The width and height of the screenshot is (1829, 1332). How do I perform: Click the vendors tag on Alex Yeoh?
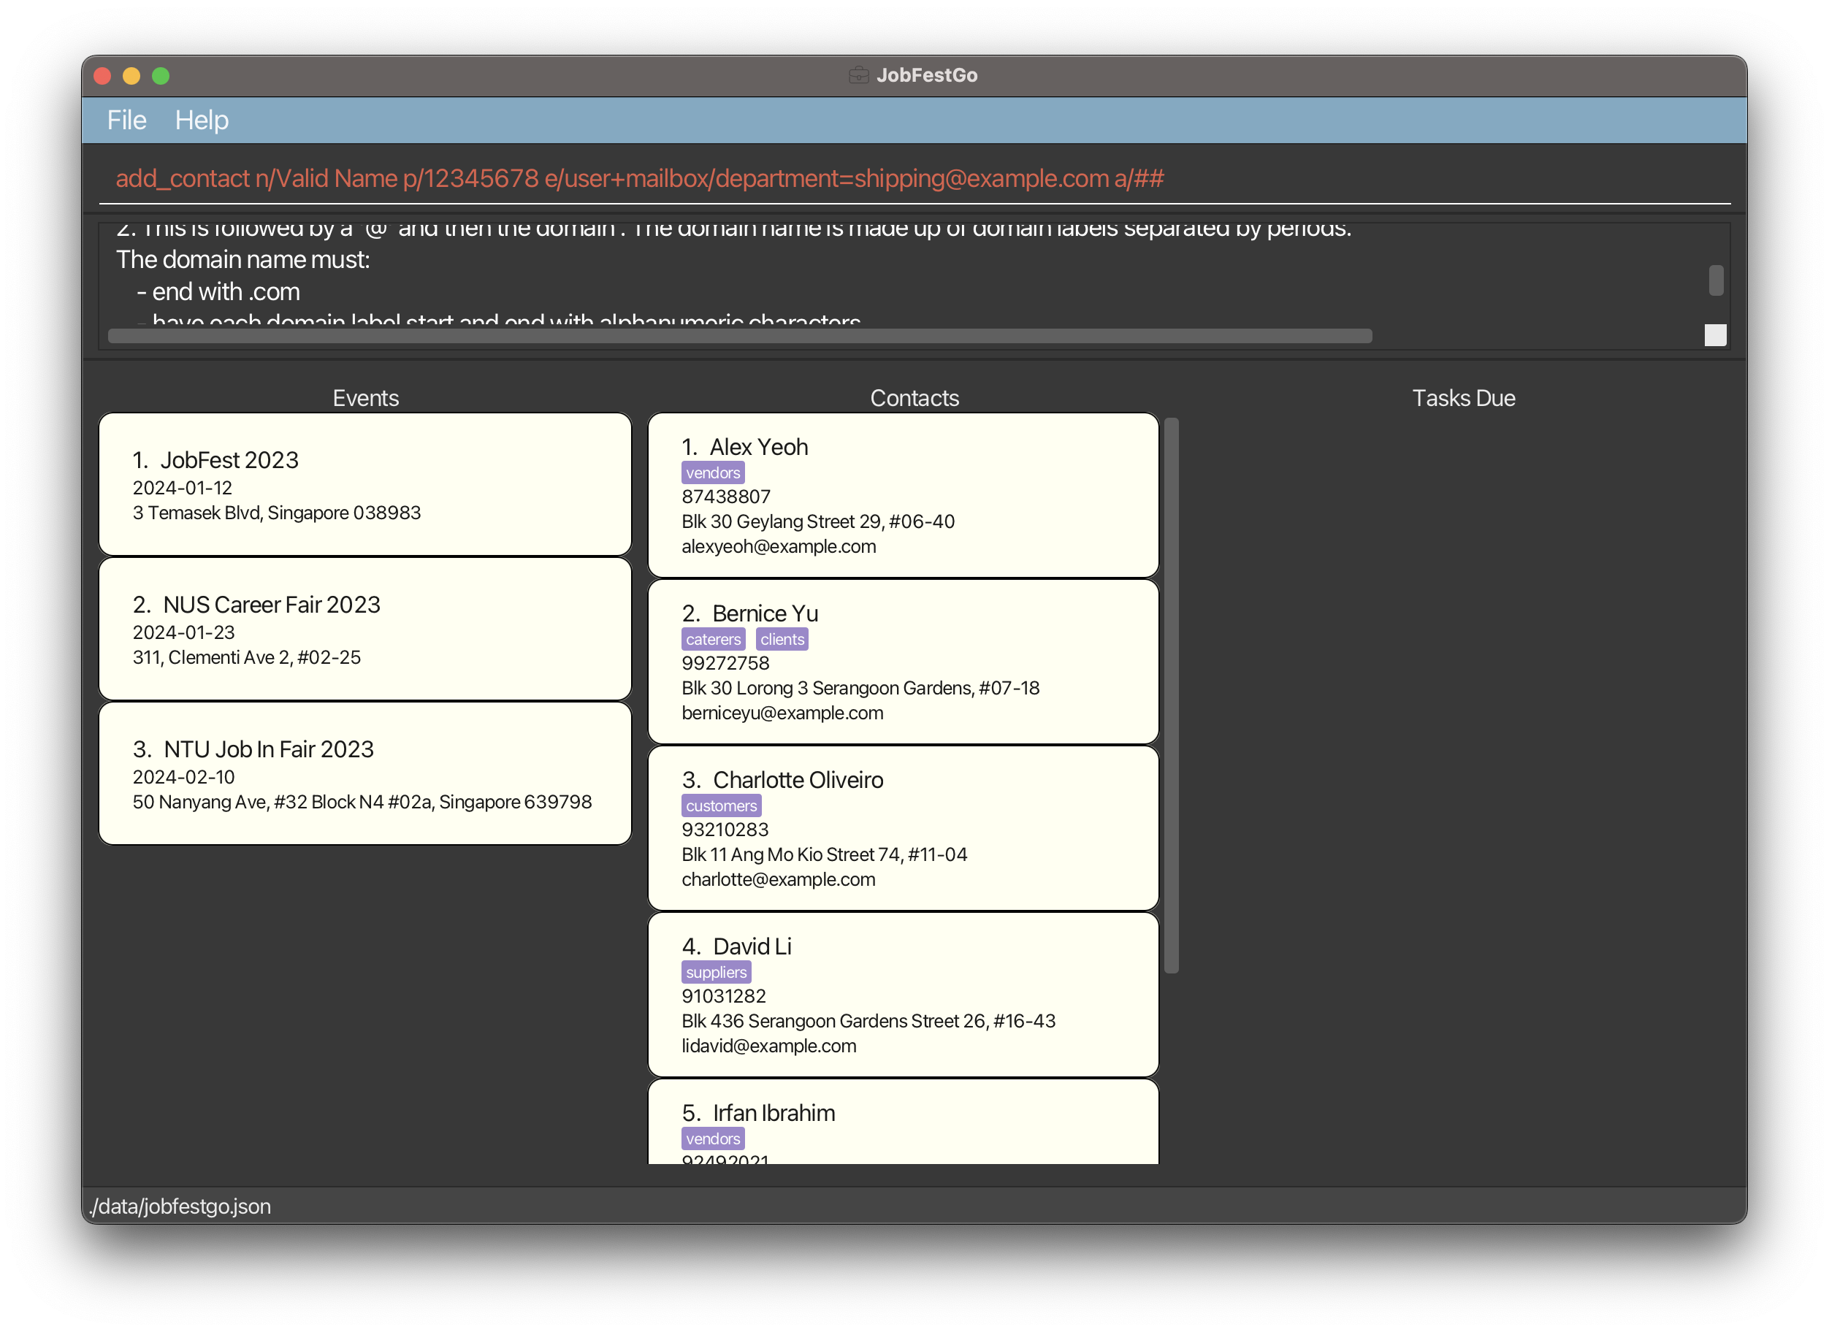tap(712, 472)
